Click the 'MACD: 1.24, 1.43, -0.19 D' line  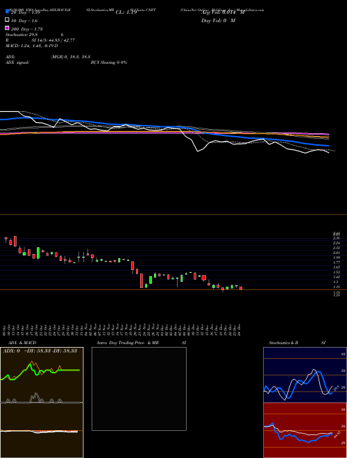tap(31, 46)
